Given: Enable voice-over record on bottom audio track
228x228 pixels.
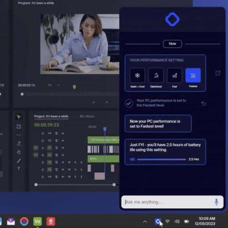Looking at the screenshot, I should pyautogui.click(x=82, y=177).
